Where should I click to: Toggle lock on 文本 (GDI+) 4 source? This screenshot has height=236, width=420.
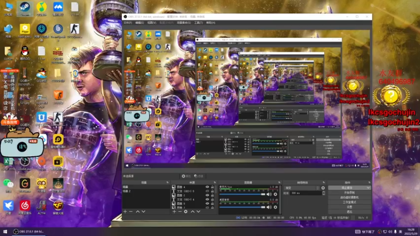pos(213,199)
